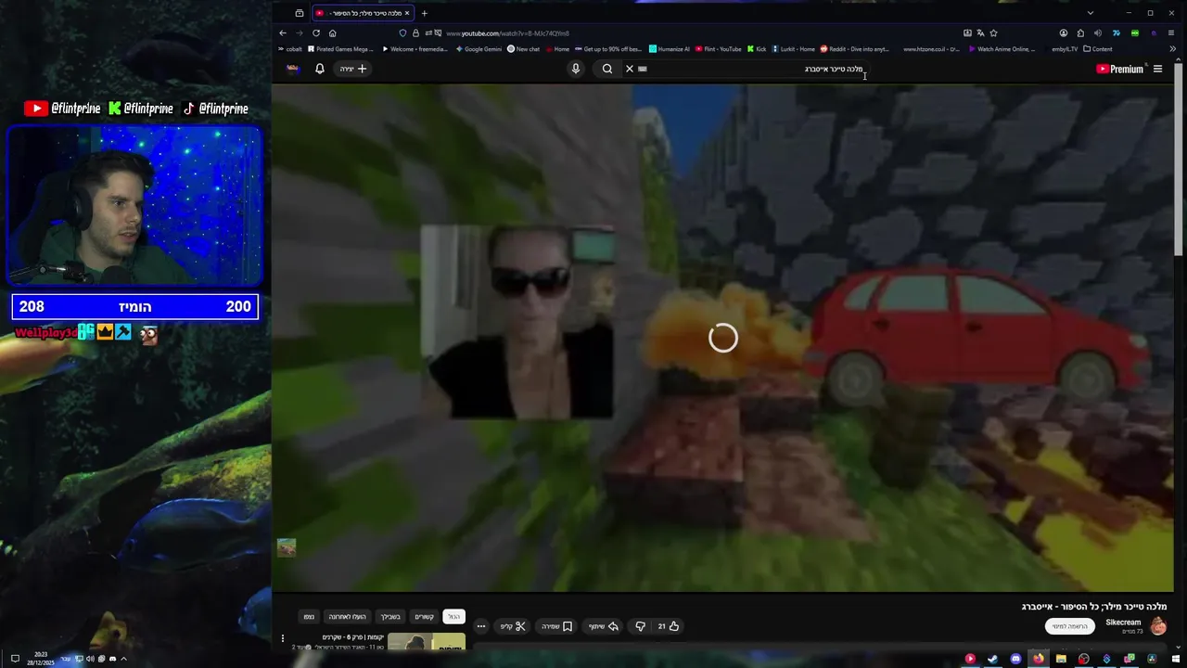Dislike the video with thumbs down
Screen dimensions: 1187x668
640,626
